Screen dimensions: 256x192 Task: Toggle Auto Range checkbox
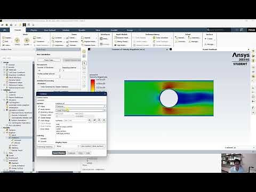[39, 121]
